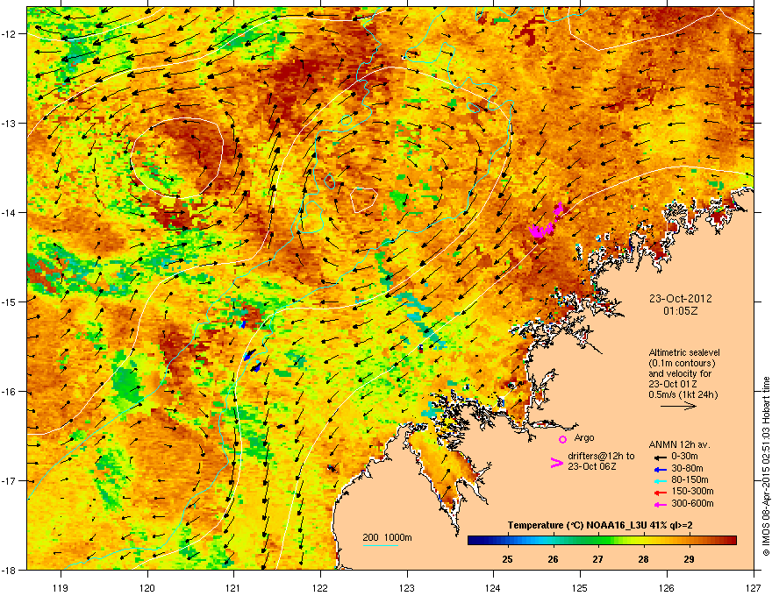Click the '(0.1m contours)' legend text
This screenshot has height=596, width=772.
tap(682, 364)
